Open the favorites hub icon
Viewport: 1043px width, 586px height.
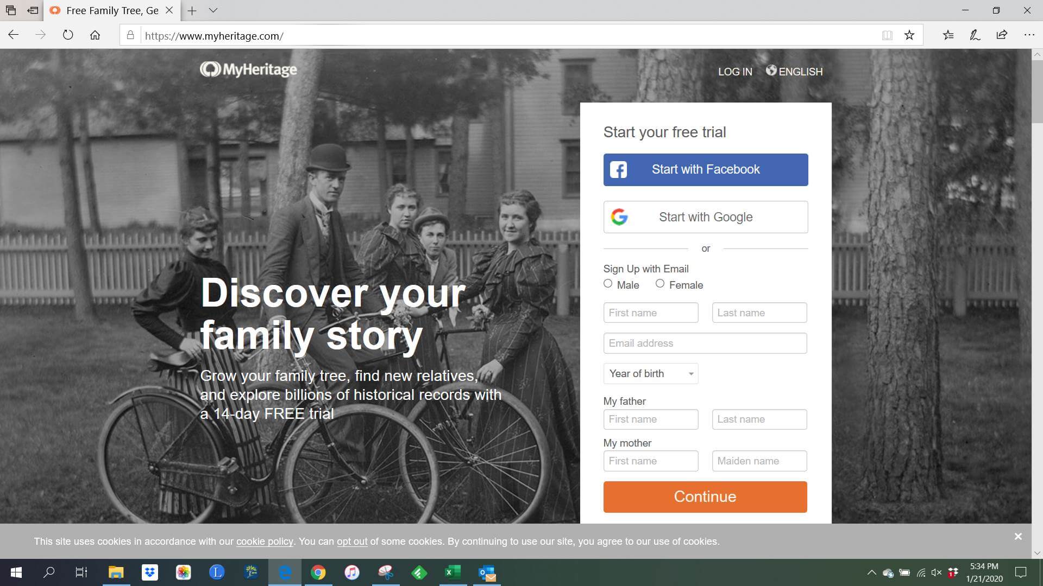(948, 35)
